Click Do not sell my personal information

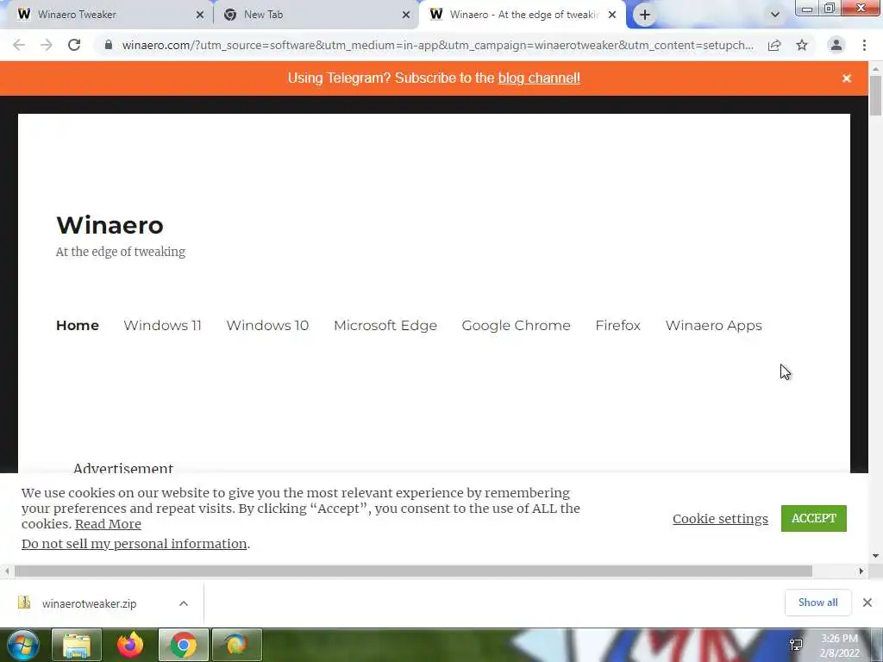coord(134,544)
